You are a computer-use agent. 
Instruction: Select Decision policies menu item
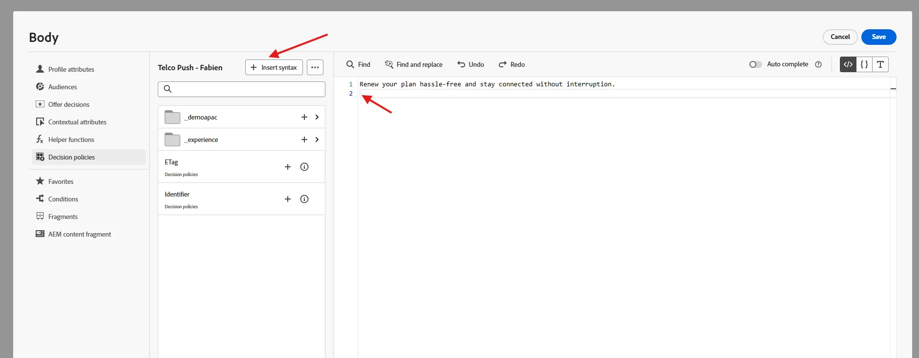point(89,157)
